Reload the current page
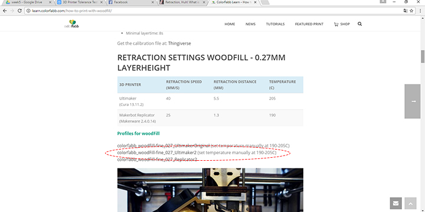Image resolution: width=425 pixels, height=212 pixels. (x=19, y=11)
